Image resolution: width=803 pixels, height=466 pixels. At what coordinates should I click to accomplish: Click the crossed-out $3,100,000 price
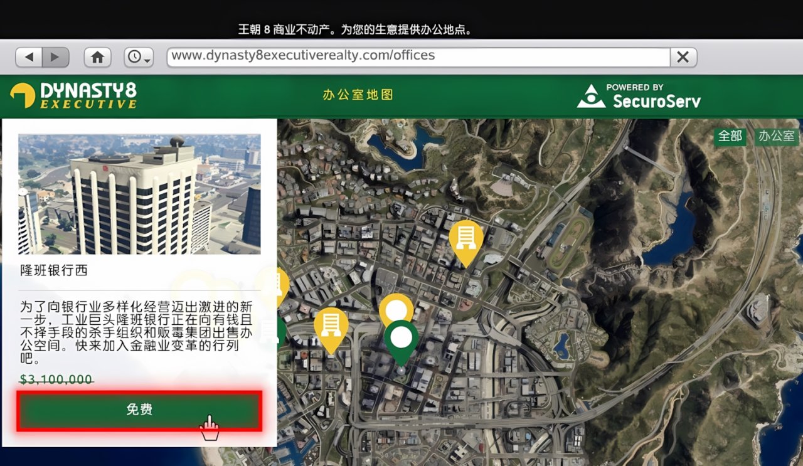[56, 379]
